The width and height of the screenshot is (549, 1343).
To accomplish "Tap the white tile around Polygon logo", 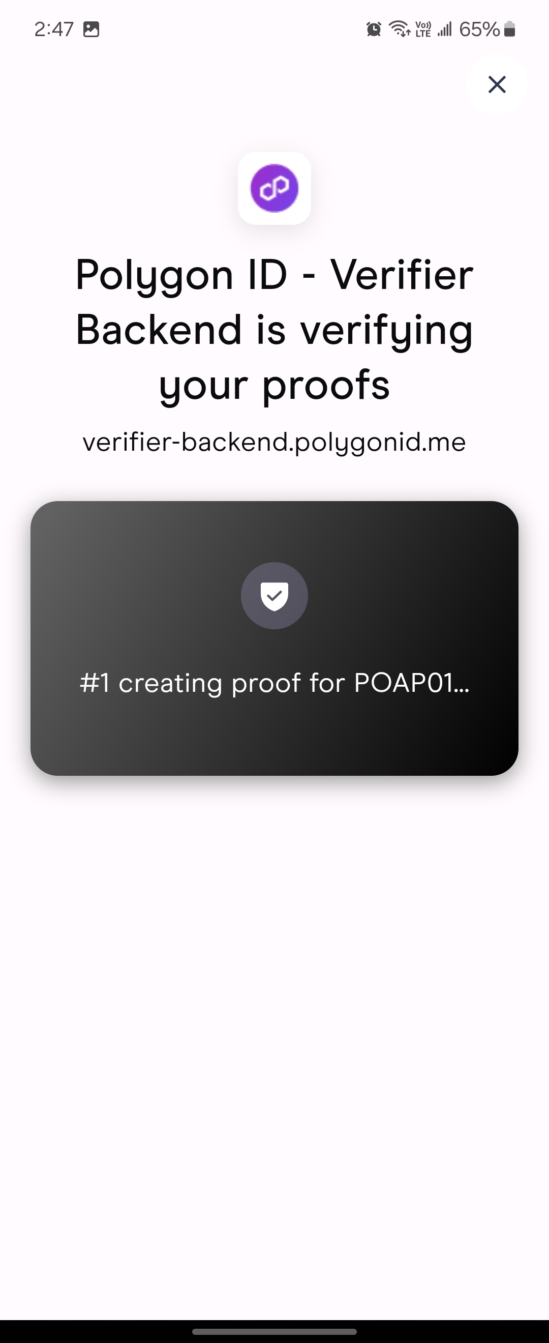I will pos(274,188).
